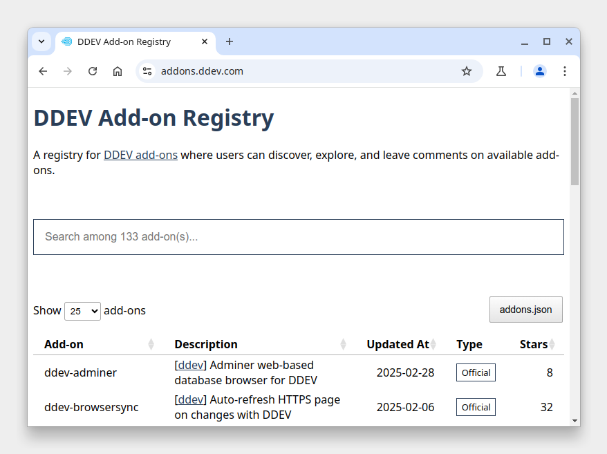607x454 pixels.
Task: Expand the Show 25 add-ons dropdown
Action: (82, 311)
